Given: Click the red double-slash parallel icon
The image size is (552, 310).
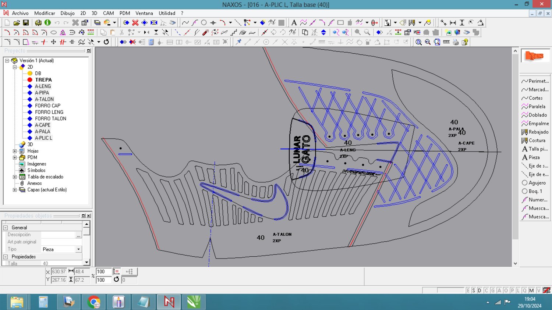Looking at the screenshot, I should pos(63,42).
